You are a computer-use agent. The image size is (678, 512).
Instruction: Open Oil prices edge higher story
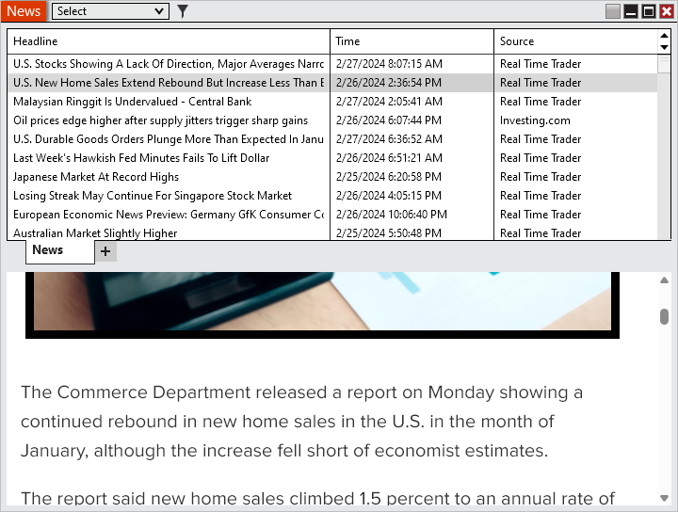tap(160, 120)
